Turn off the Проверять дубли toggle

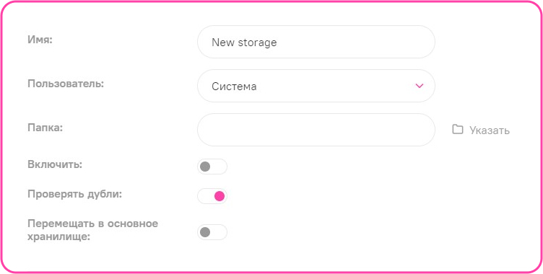tap(212, 197)
